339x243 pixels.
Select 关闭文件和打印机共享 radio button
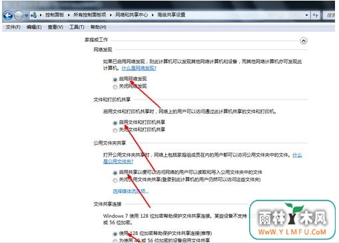[115, 130]
